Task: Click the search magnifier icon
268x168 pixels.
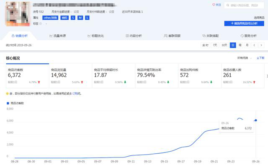Action: pos(228,5)
